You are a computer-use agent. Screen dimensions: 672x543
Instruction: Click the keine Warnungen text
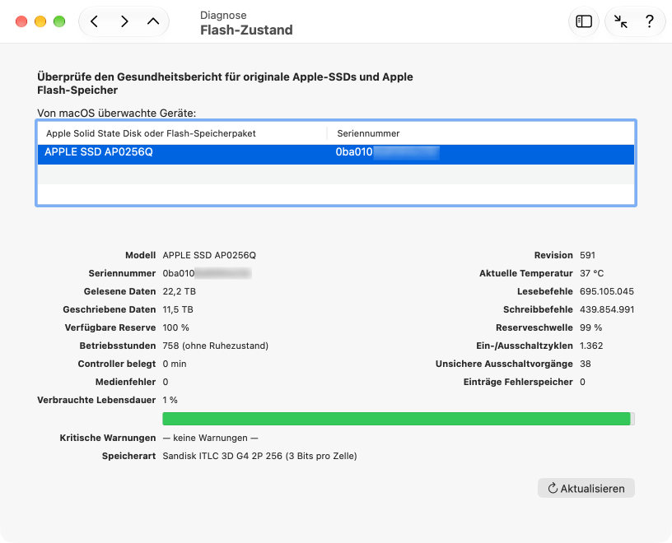pos(210,438)
